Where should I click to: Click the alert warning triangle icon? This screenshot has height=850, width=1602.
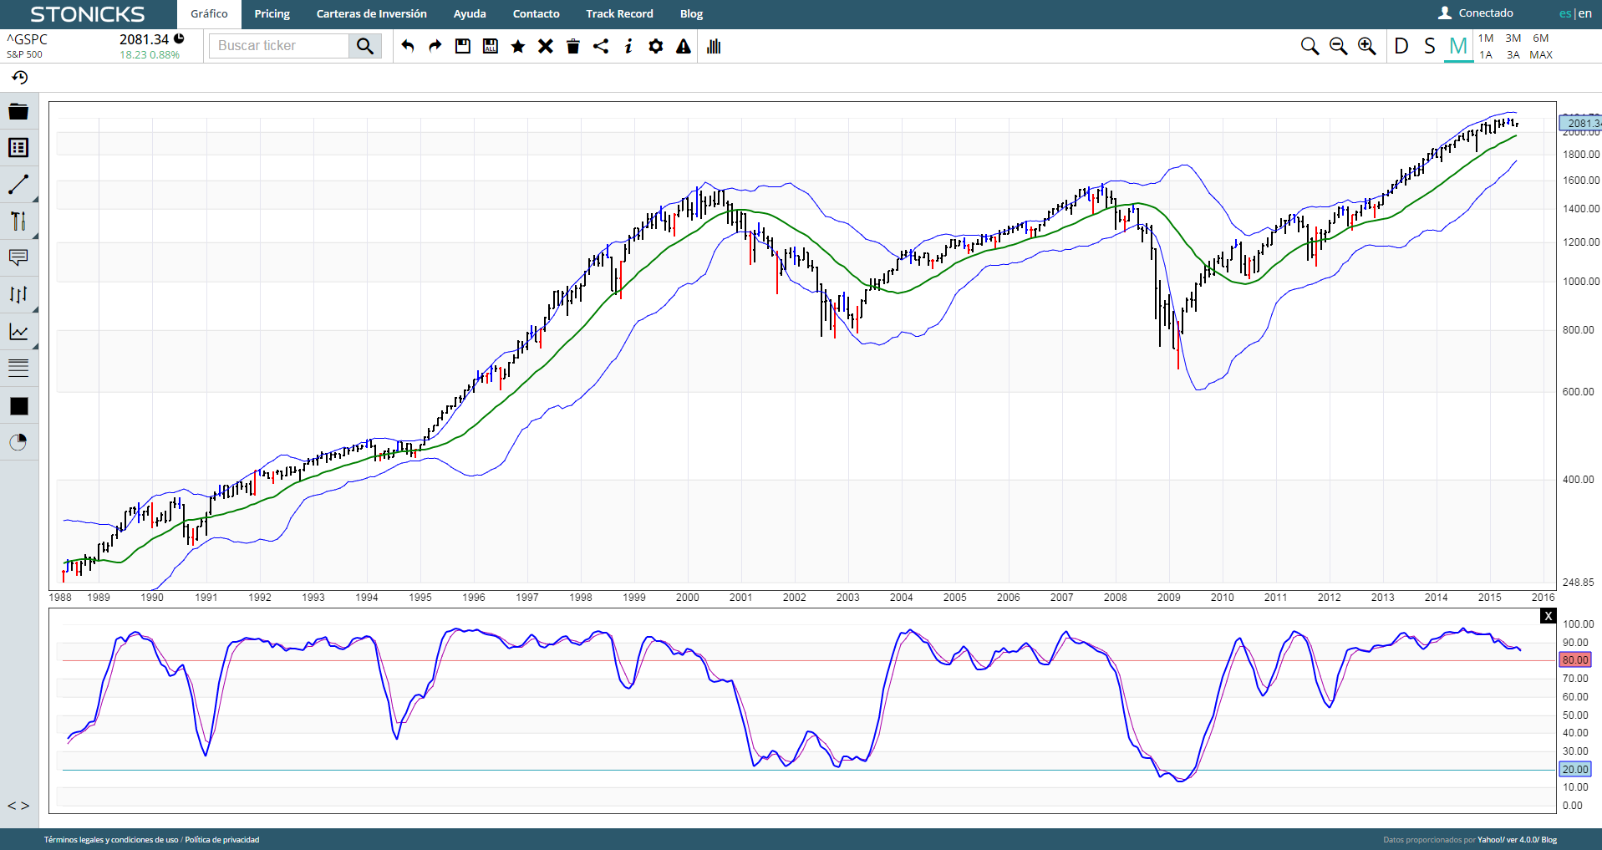tap(684, 46)
